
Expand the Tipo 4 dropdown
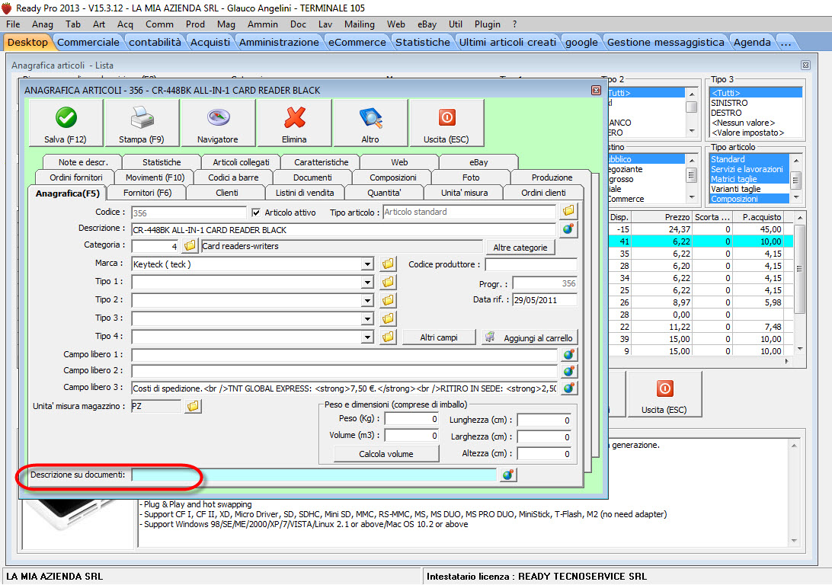(367, 337)
